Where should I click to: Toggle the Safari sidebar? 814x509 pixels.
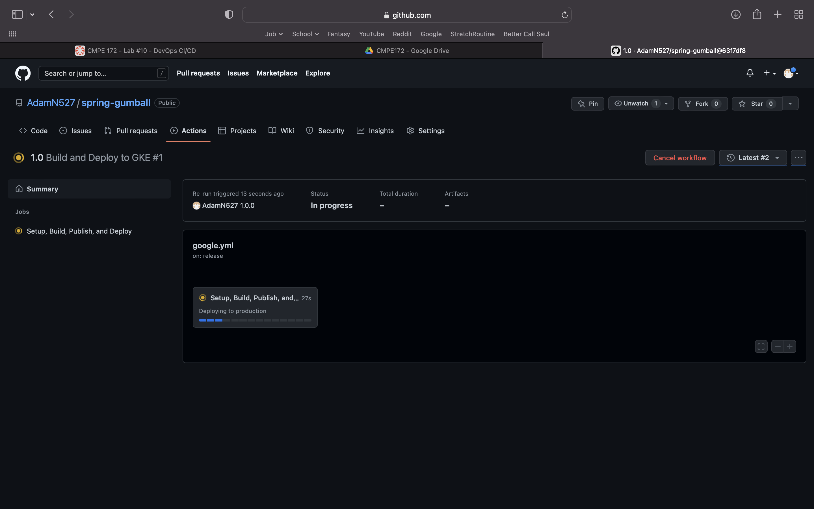17,14
